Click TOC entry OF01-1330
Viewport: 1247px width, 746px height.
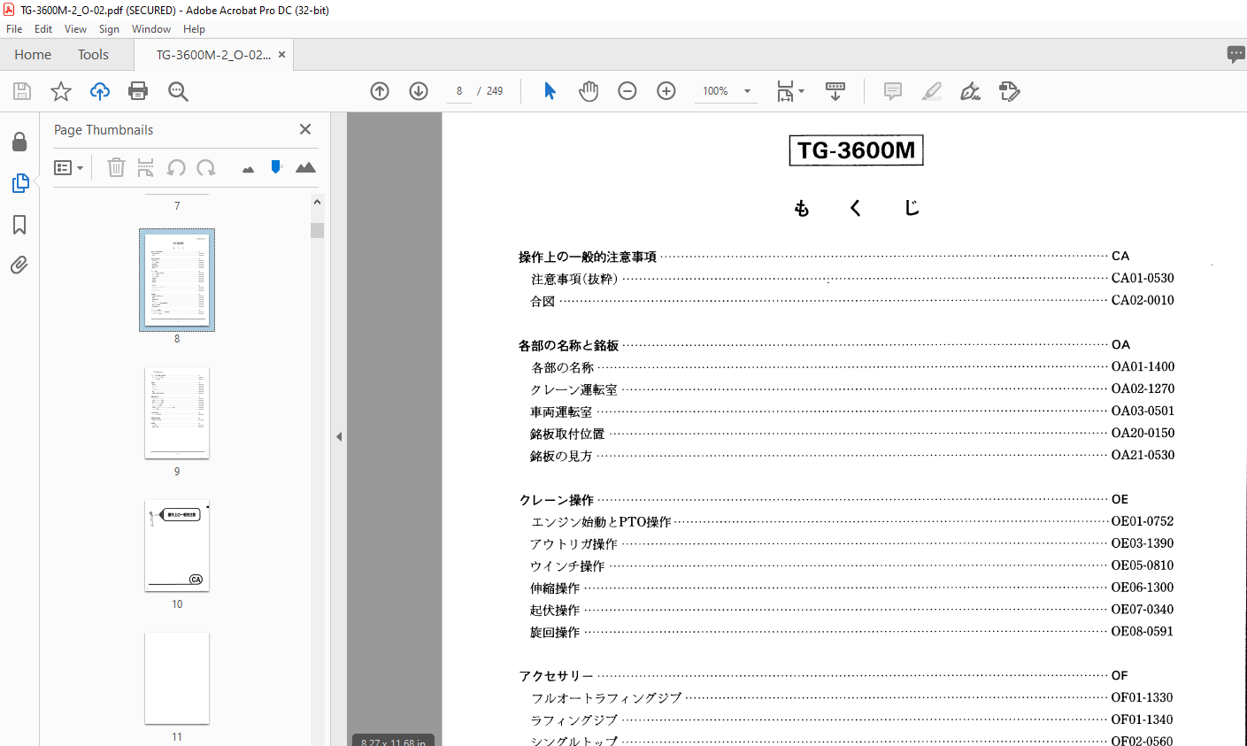click(1143, 697)
